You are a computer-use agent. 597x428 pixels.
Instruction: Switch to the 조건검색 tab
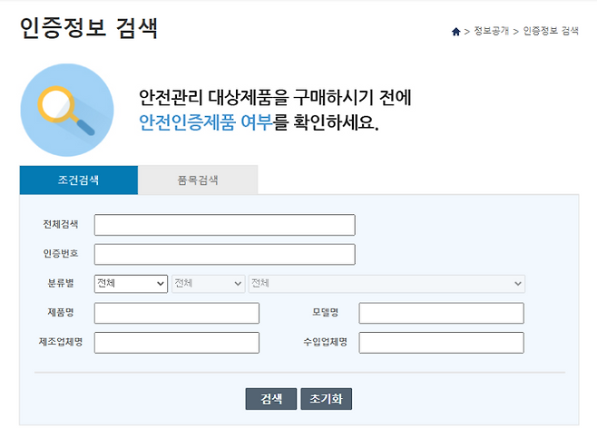pos(78,180)
